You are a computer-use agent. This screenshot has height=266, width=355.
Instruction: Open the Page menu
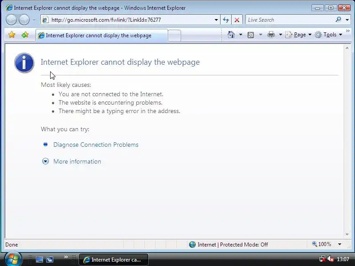[298, 35]
